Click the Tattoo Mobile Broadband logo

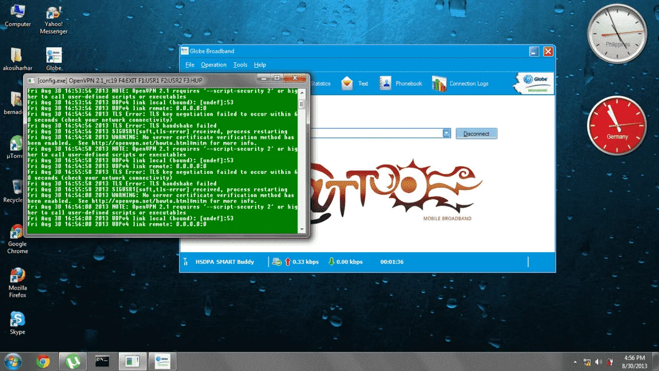click(x=395, y=192)
